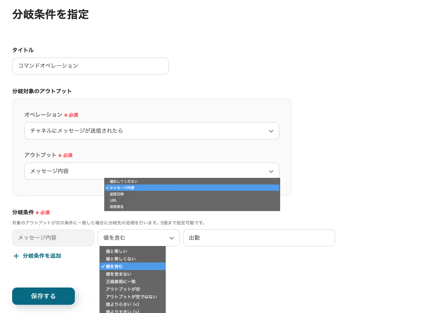Expand the 値を含む condition type dropdown
431x313 pixels.
[x=138, y=238]
